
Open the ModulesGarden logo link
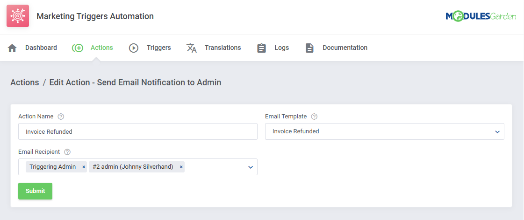tap(481, 16)
